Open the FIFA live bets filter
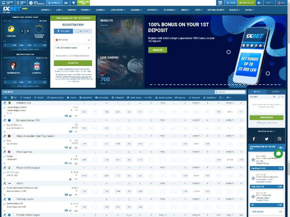Screen dimensions: 290x217 point(148,97)
